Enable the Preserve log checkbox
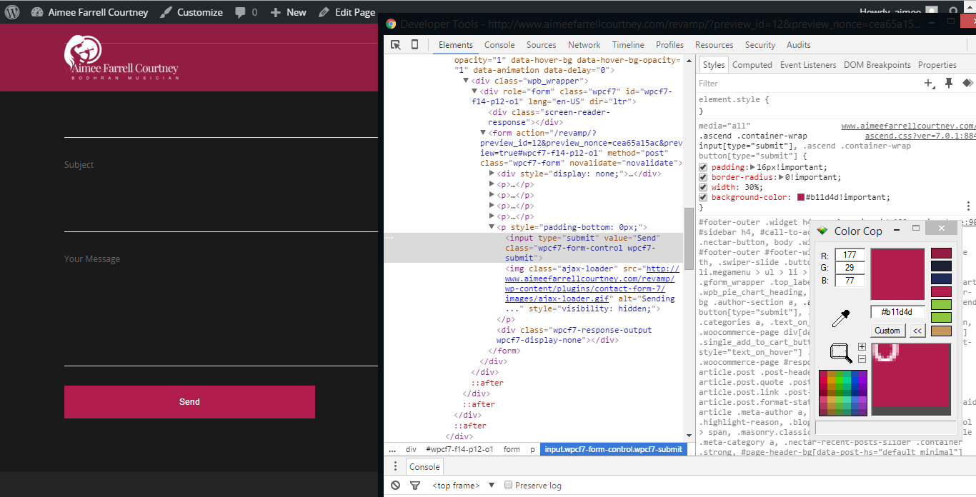The height and width of the screenshot is (497, 976). pyautogui.click(x=509, y=486)
